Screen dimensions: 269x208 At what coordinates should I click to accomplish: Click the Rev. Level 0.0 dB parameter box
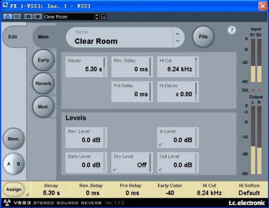coord(86,137)
